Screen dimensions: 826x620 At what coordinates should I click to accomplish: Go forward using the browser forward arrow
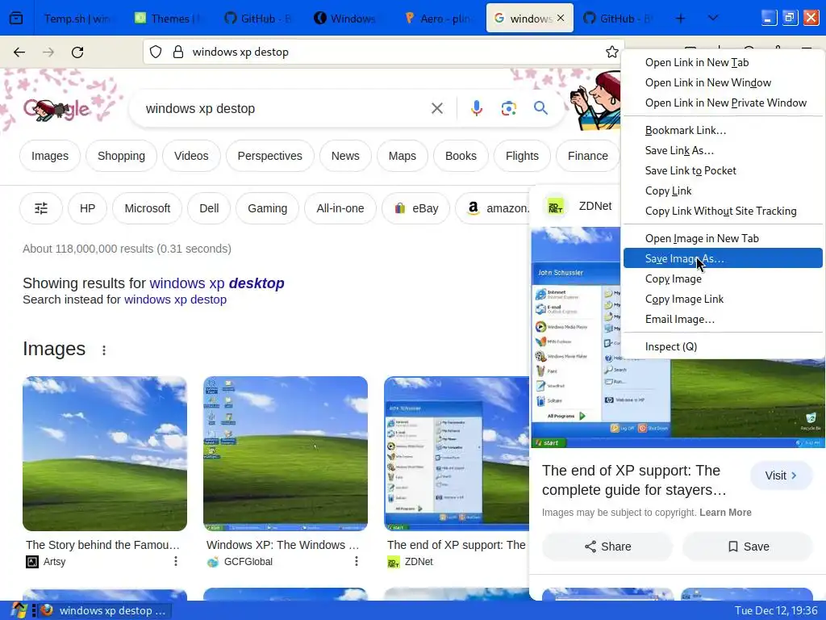(48, 52)
